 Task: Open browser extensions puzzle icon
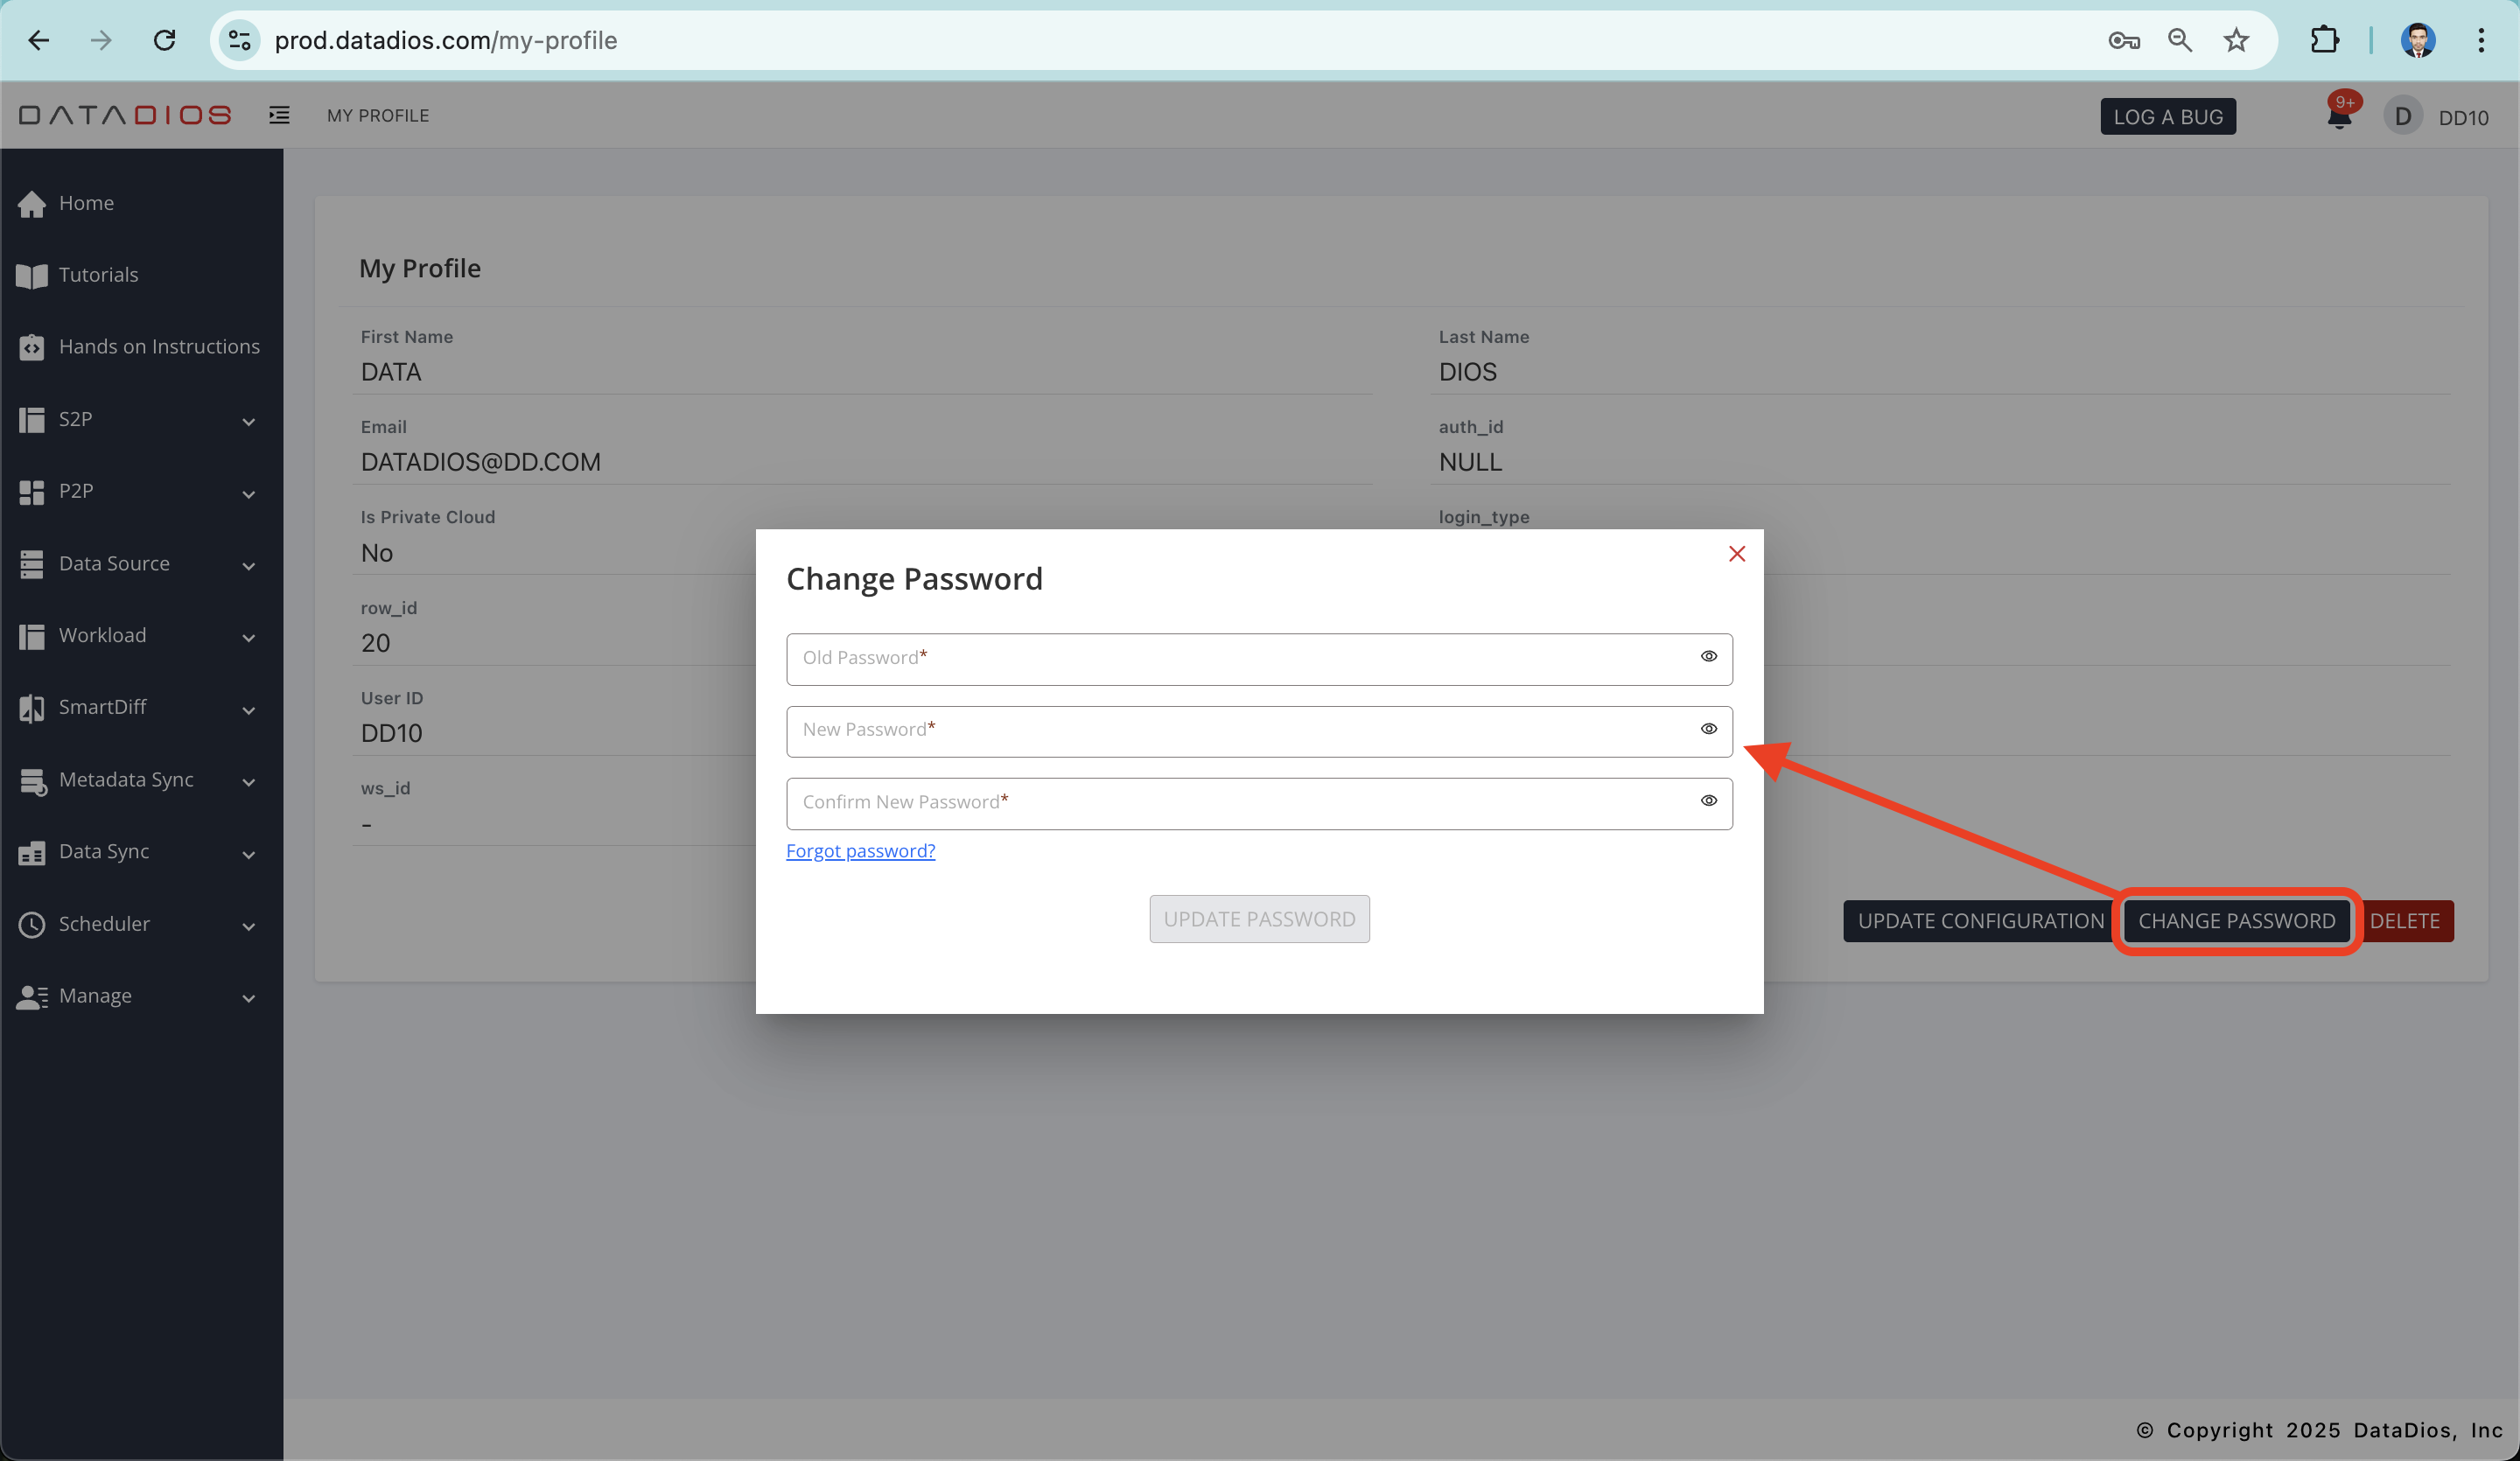coord(2324,40)
